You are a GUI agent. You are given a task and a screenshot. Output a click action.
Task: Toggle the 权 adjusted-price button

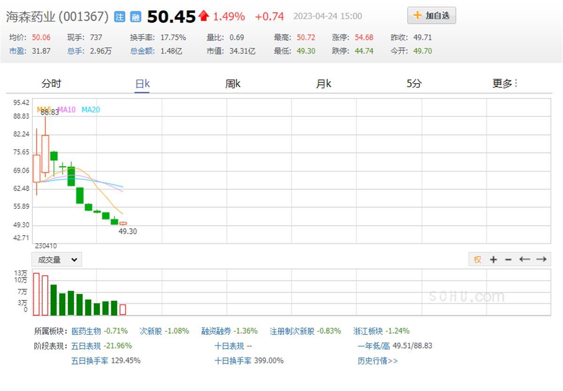pyautogui.click(x=478, y=260)
